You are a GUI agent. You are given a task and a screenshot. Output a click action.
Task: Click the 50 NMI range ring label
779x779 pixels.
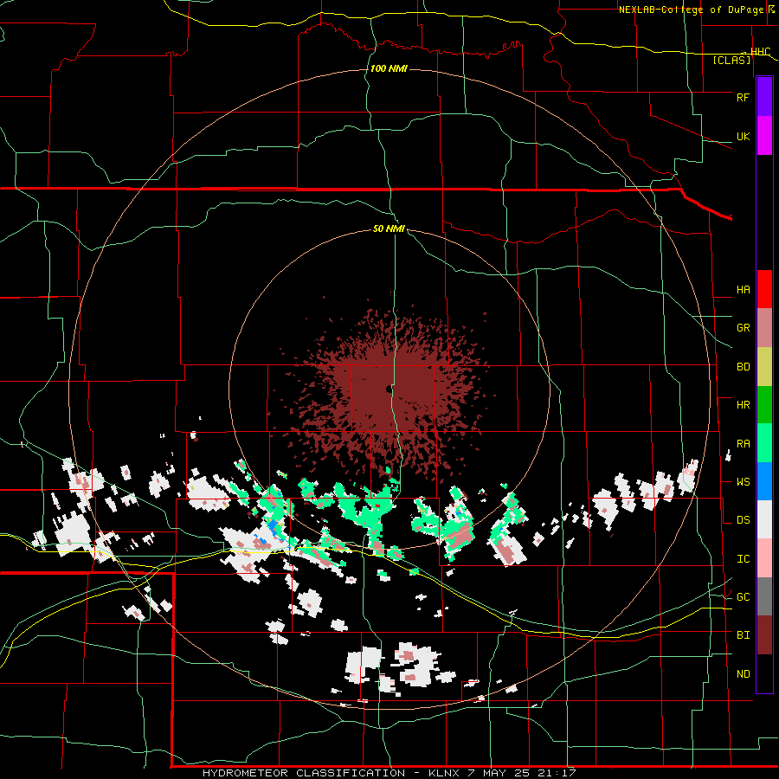click(389, 229)
